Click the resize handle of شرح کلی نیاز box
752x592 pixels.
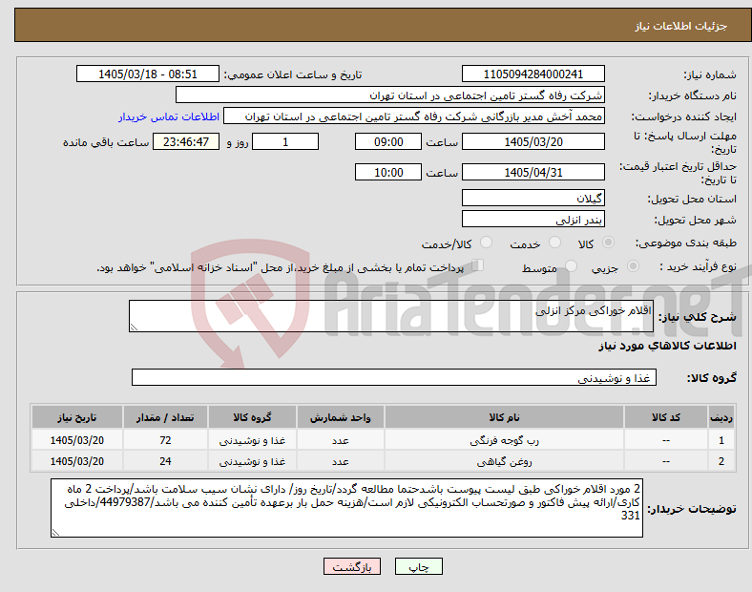[x=134, y=327]
